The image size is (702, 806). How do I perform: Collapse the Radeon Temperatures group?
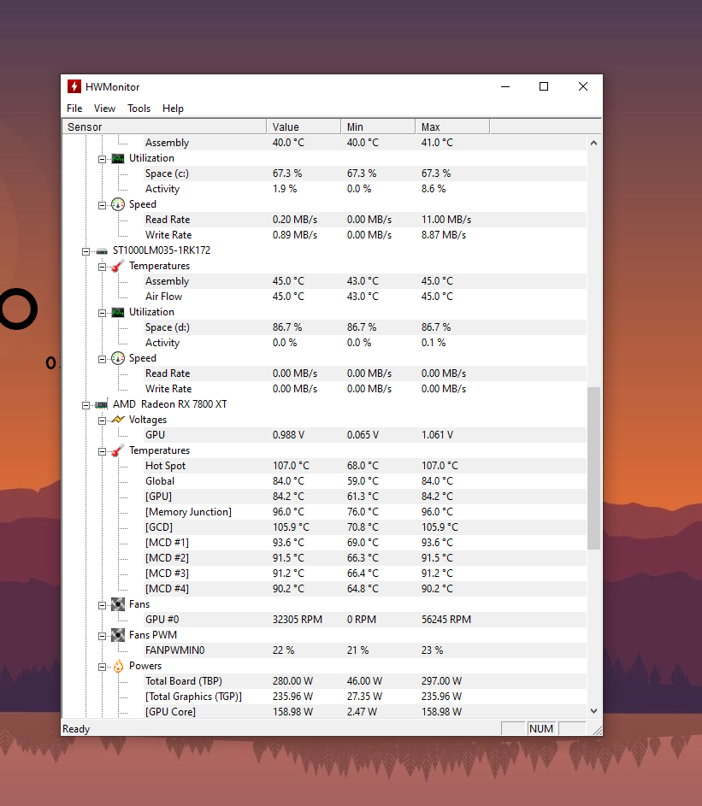[102, 451]
